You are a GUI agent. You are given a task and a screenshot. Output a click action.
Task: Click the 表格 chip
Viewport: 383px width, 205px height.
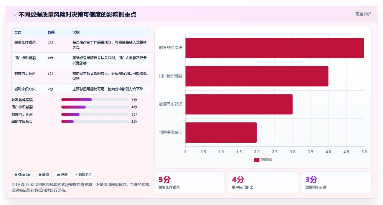(44, 174)
